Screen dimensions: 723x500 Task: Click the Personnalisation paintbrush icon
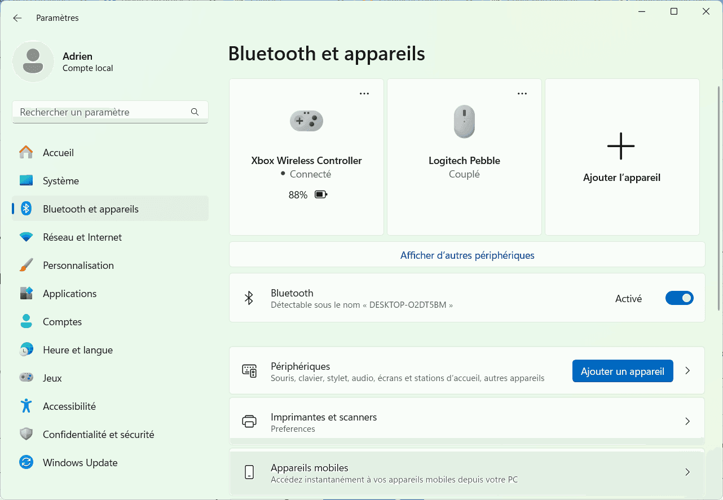click(26, 266)
